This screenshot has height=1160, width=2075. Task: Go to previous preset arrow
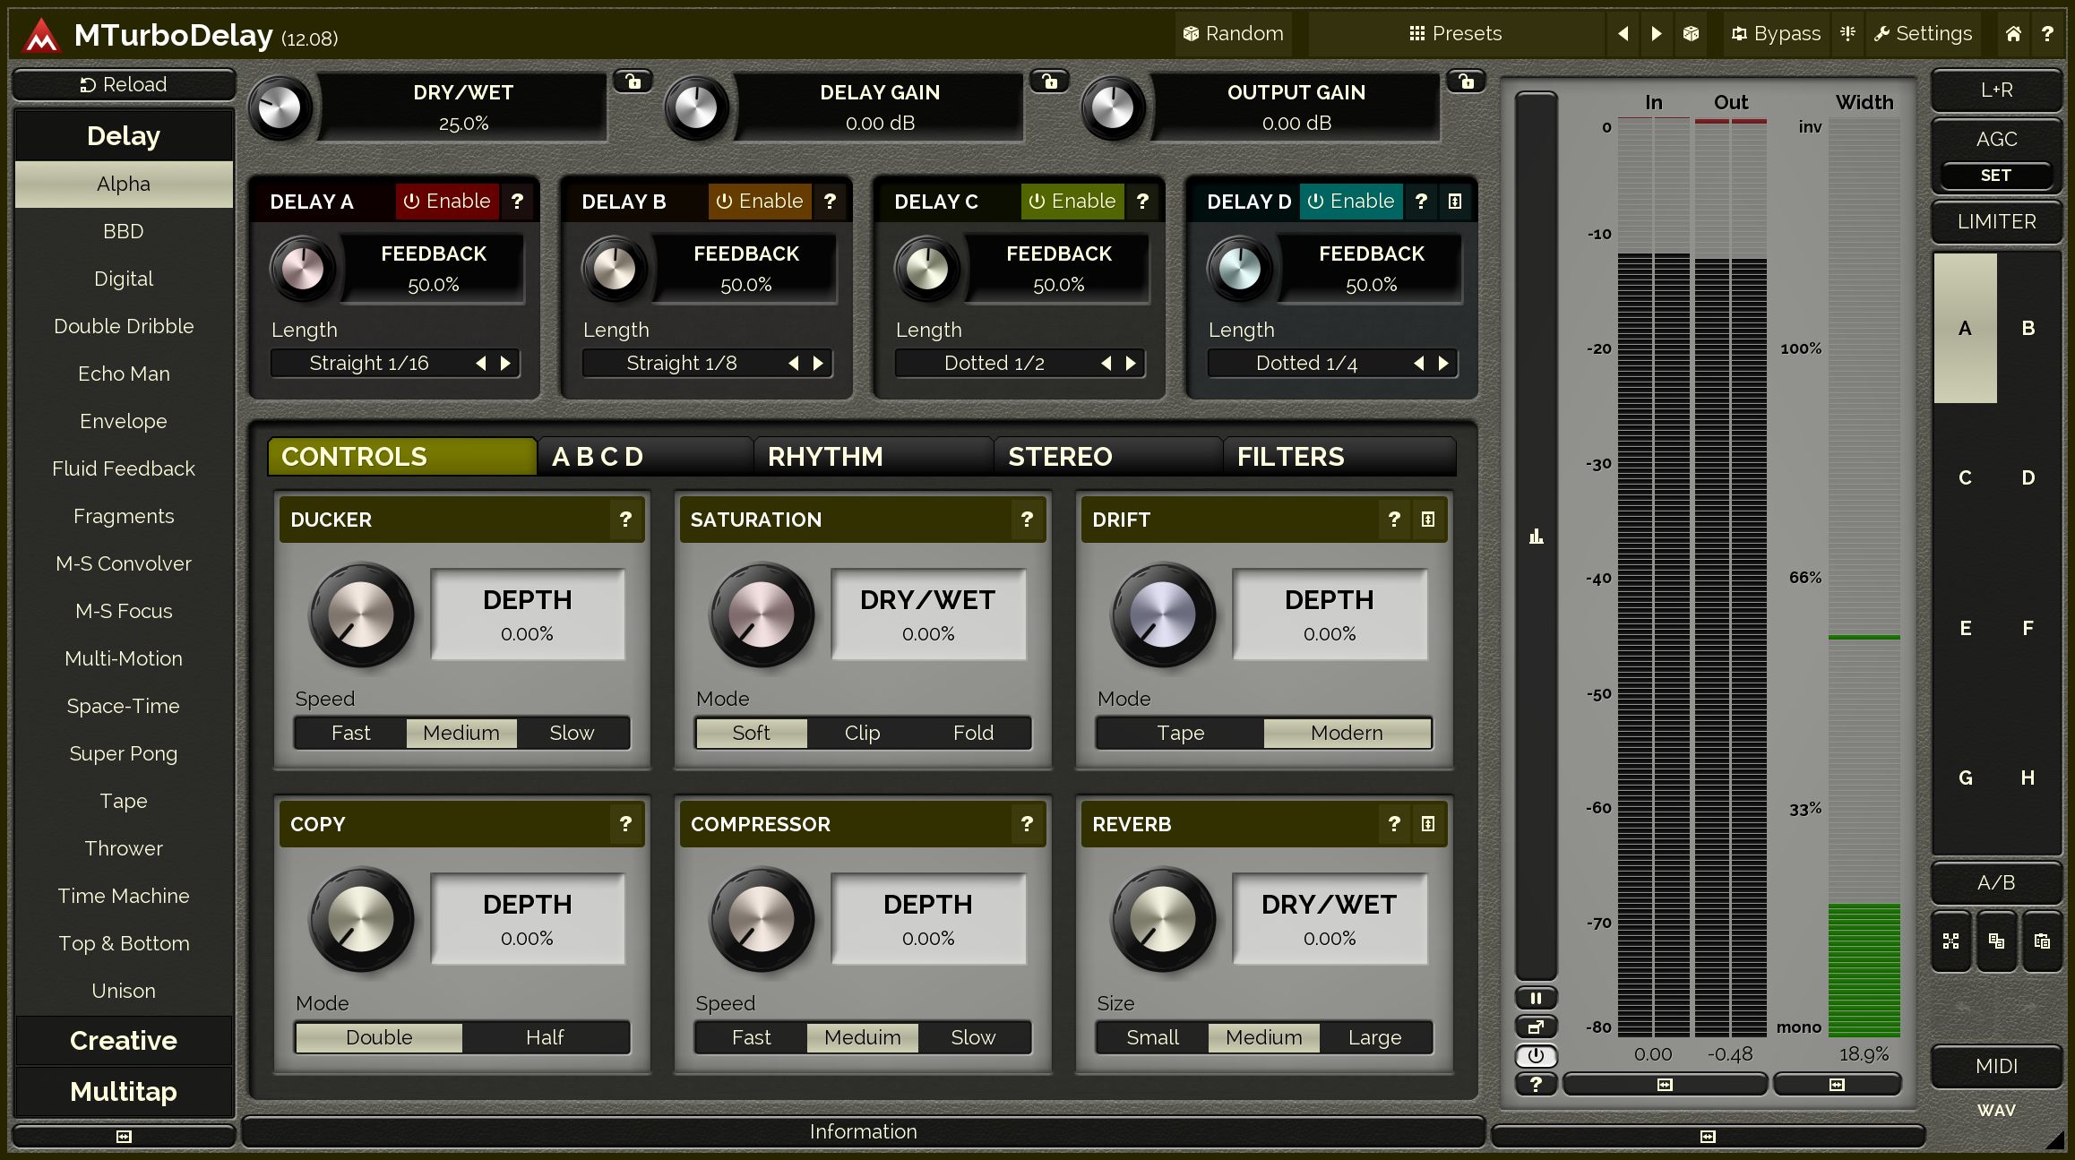click(1623, 33)
